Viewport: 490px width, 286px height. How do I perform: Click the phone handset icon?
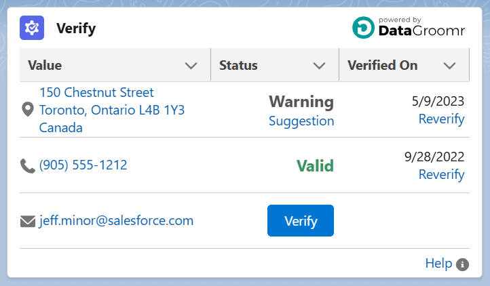tap(28, 165)
